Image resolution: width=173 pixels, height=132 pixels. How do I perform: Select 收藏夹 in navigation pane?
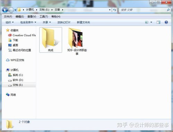point(15,30)
